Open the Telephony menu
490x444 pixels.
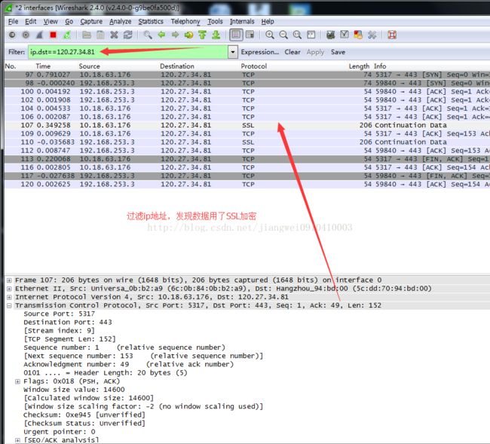(x=185, y=22)
